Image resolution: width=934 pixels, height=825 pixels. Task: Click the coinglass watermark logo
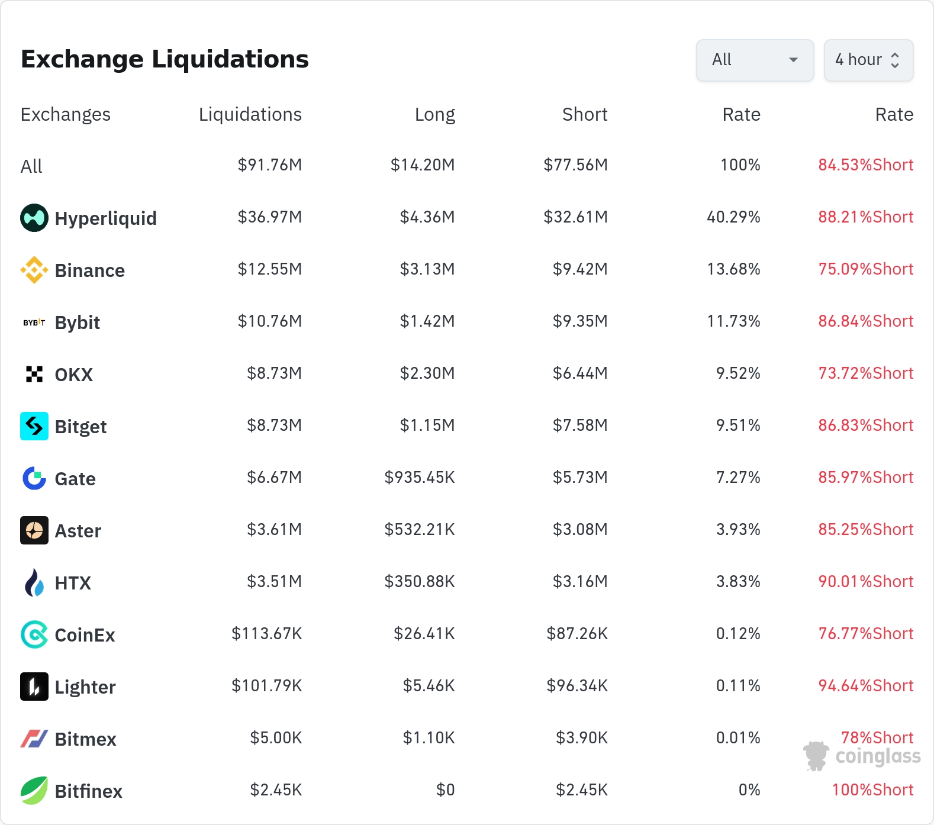(x=862, y=756)
